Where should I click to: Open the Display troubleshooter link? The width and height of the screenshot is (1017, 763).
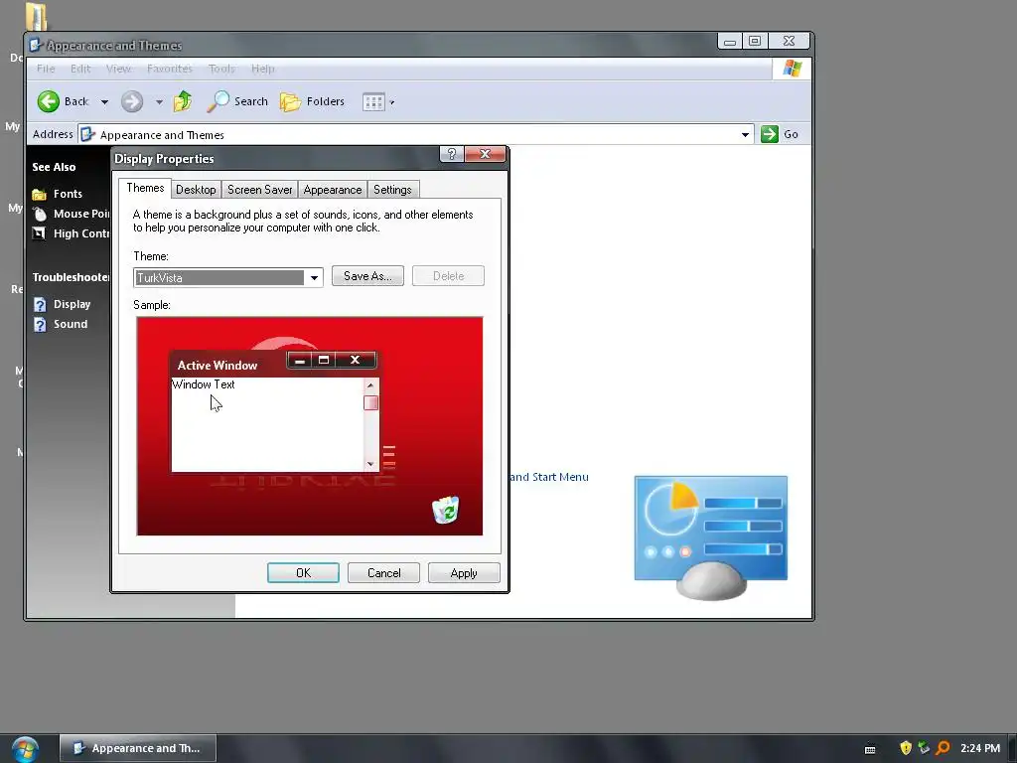tap(72, 304)
